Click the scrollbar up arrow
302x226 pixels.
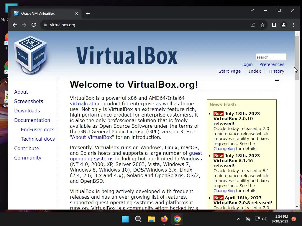[x=297, y=34]
